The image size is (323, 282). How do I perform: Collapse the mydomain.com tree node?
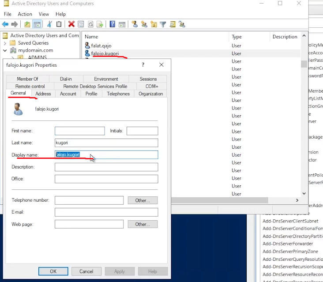(5, 50)
